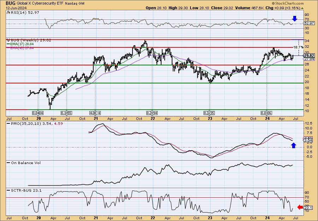The height and width of the screenshot is (221, 318).
Task: Click the 27.84 EMA price tag
Action: [310, 59]
